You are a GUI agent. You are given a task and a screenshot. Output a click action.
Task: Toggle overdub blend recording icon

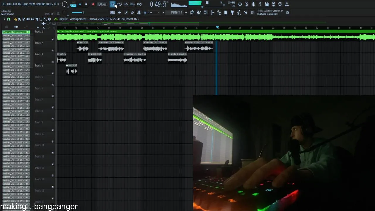point(132,4)
